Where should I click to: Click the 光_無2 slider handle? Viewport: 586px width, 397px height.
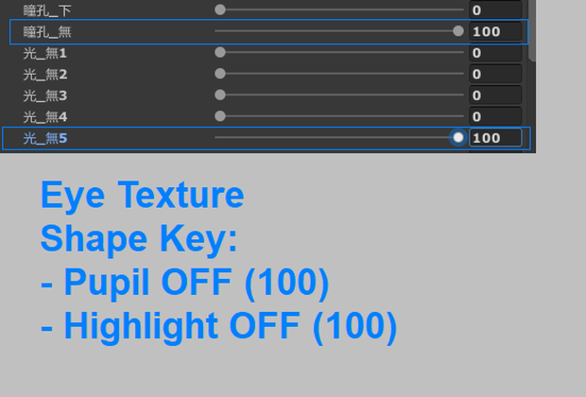(220, 74)
